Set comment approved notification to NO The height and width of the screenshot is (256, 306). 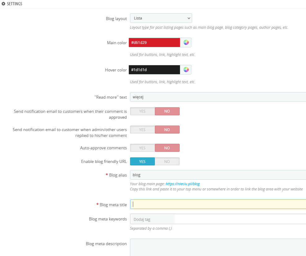click(x=167, y=111)
